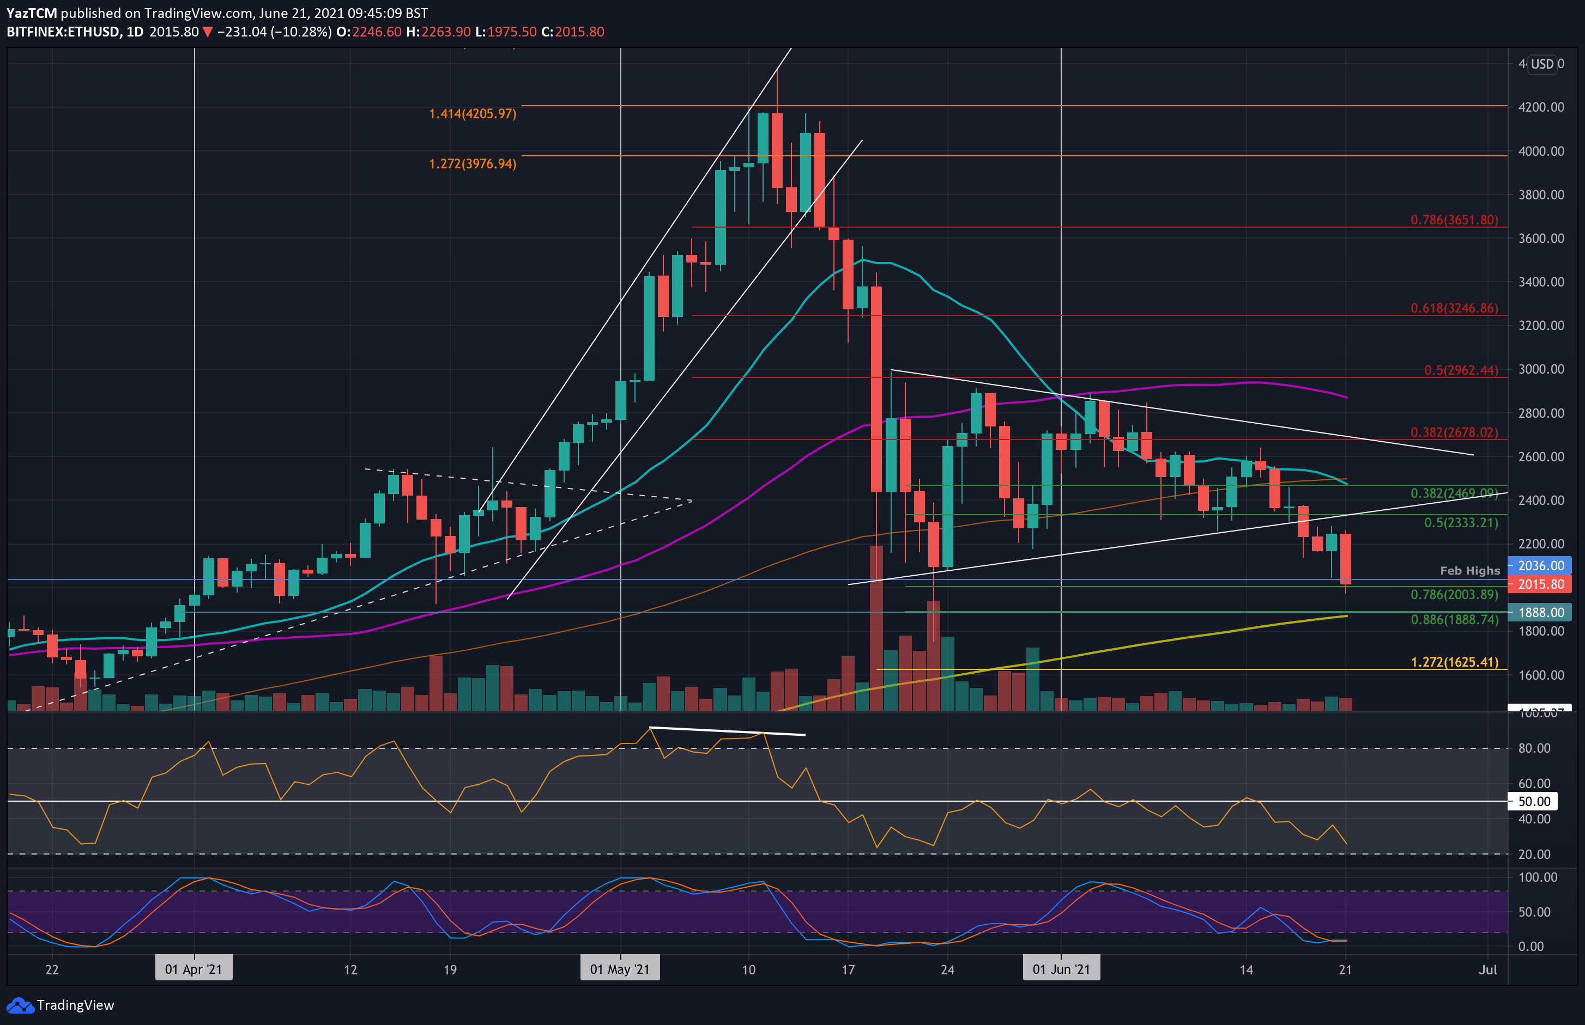Click the Feb Highs annotation text

(1470, 570)
